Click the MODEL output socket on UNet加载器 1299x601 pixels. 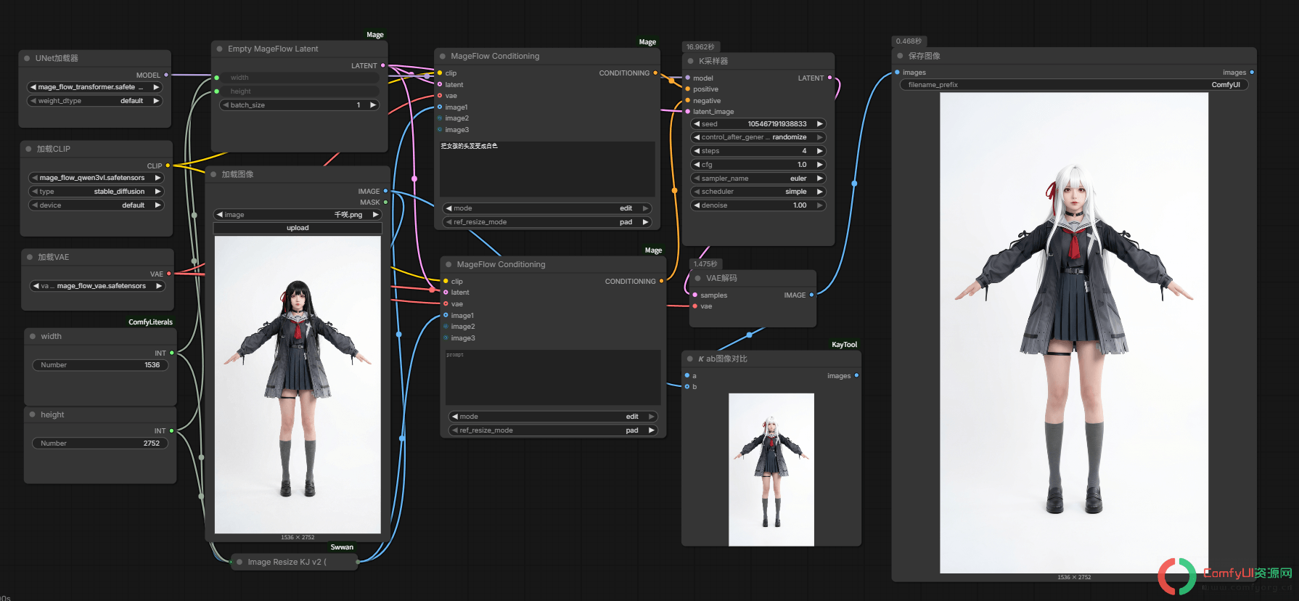point(166,75)
